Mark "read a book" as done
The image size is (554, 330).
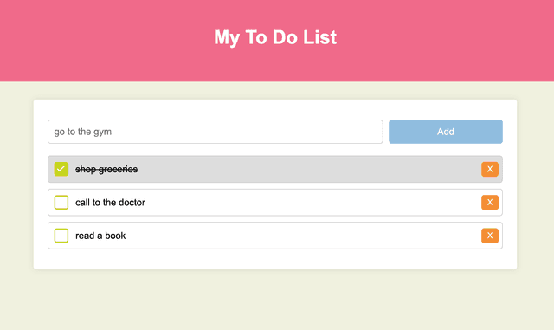coord(61,236)
